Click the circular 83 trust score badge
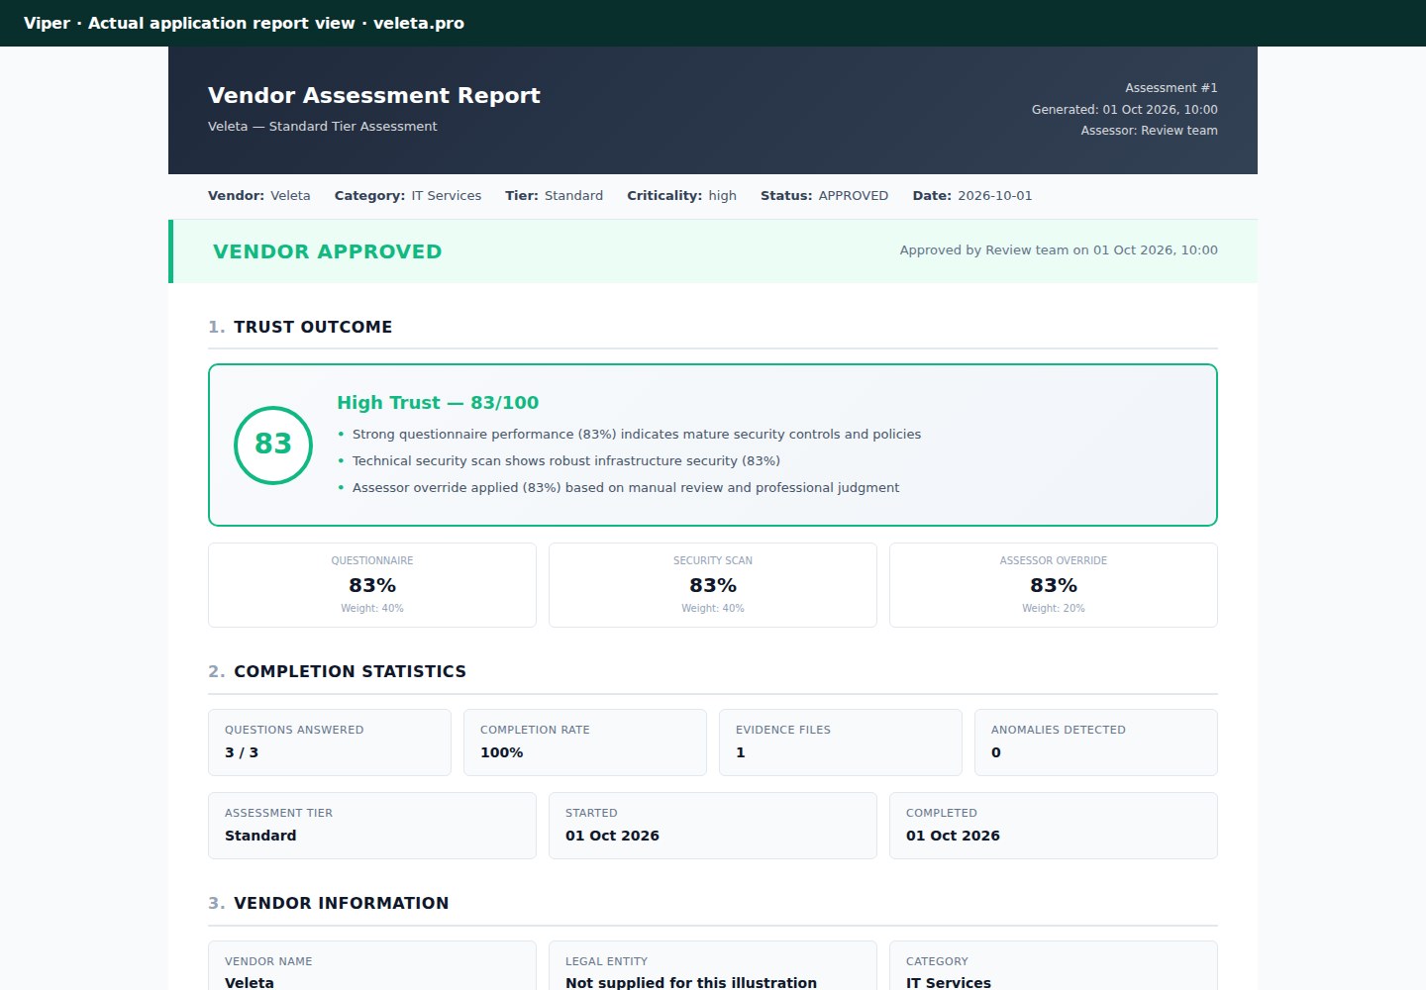Image resolution: width=1426 pixels, height=990 pixels. point(273,445)
